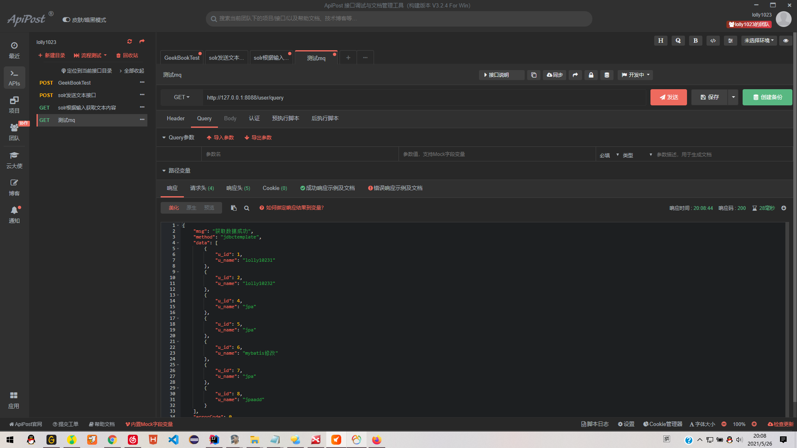The height and width of the screenshot is (448, 797).
Task: Open the 未选择环境 environment dropdown
Action: click(x=759, y=41)
